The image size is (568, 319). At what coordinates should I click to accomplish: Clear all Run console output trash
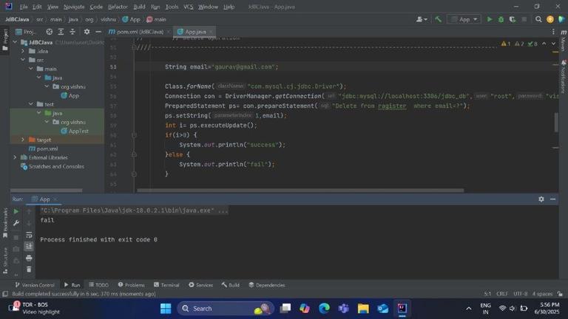(x=29, y=270)
